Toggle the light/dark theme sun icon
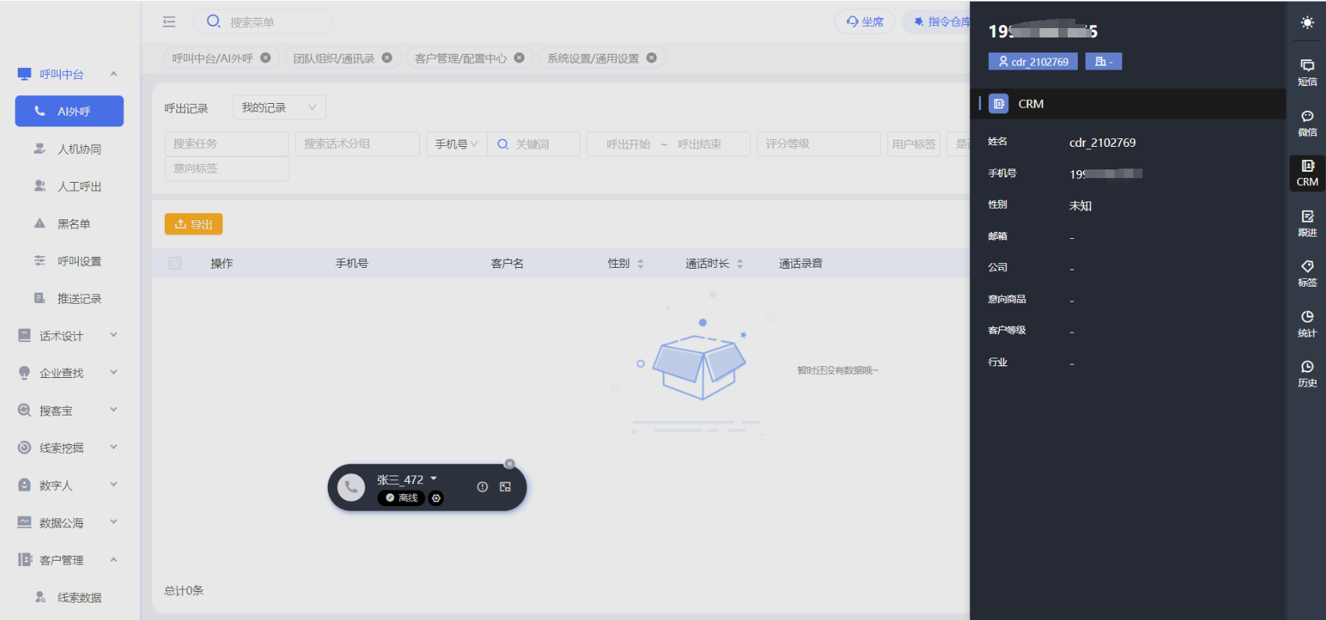1326x620 pixels. pyautogui.click(x=1306, y=23)
